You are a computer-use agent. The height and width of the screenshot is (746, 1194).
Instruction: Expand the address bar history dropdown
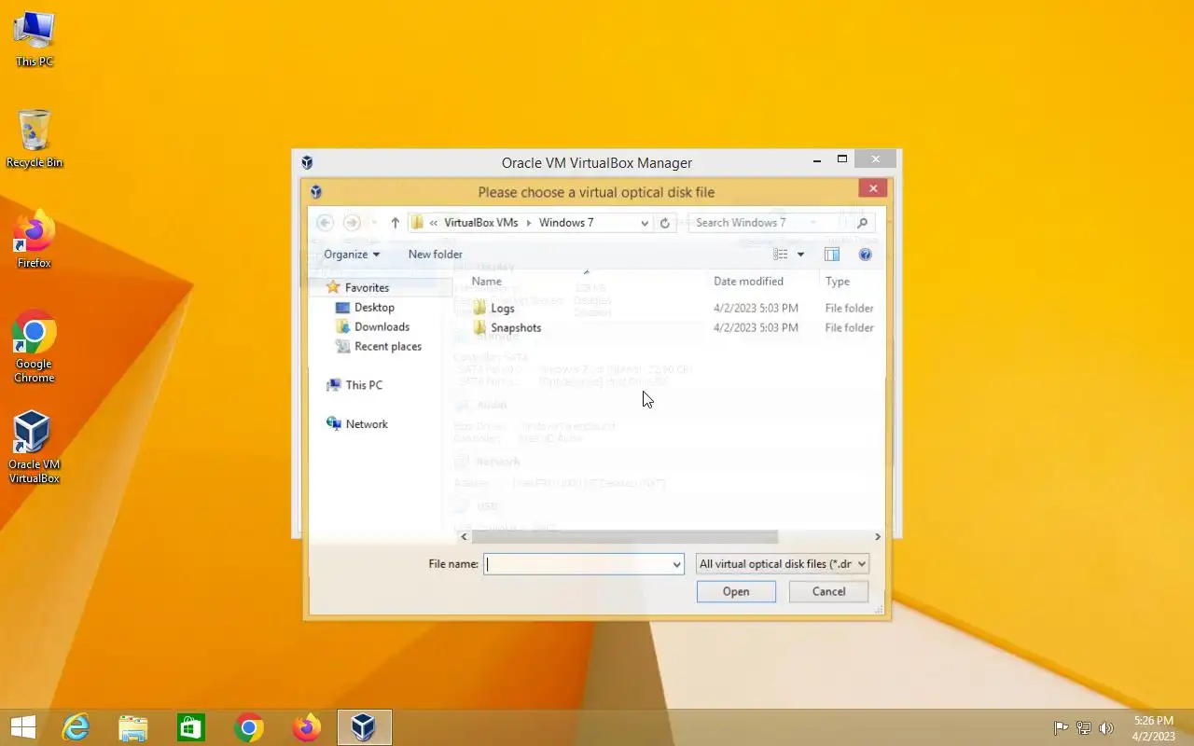(x=644, y=223)
